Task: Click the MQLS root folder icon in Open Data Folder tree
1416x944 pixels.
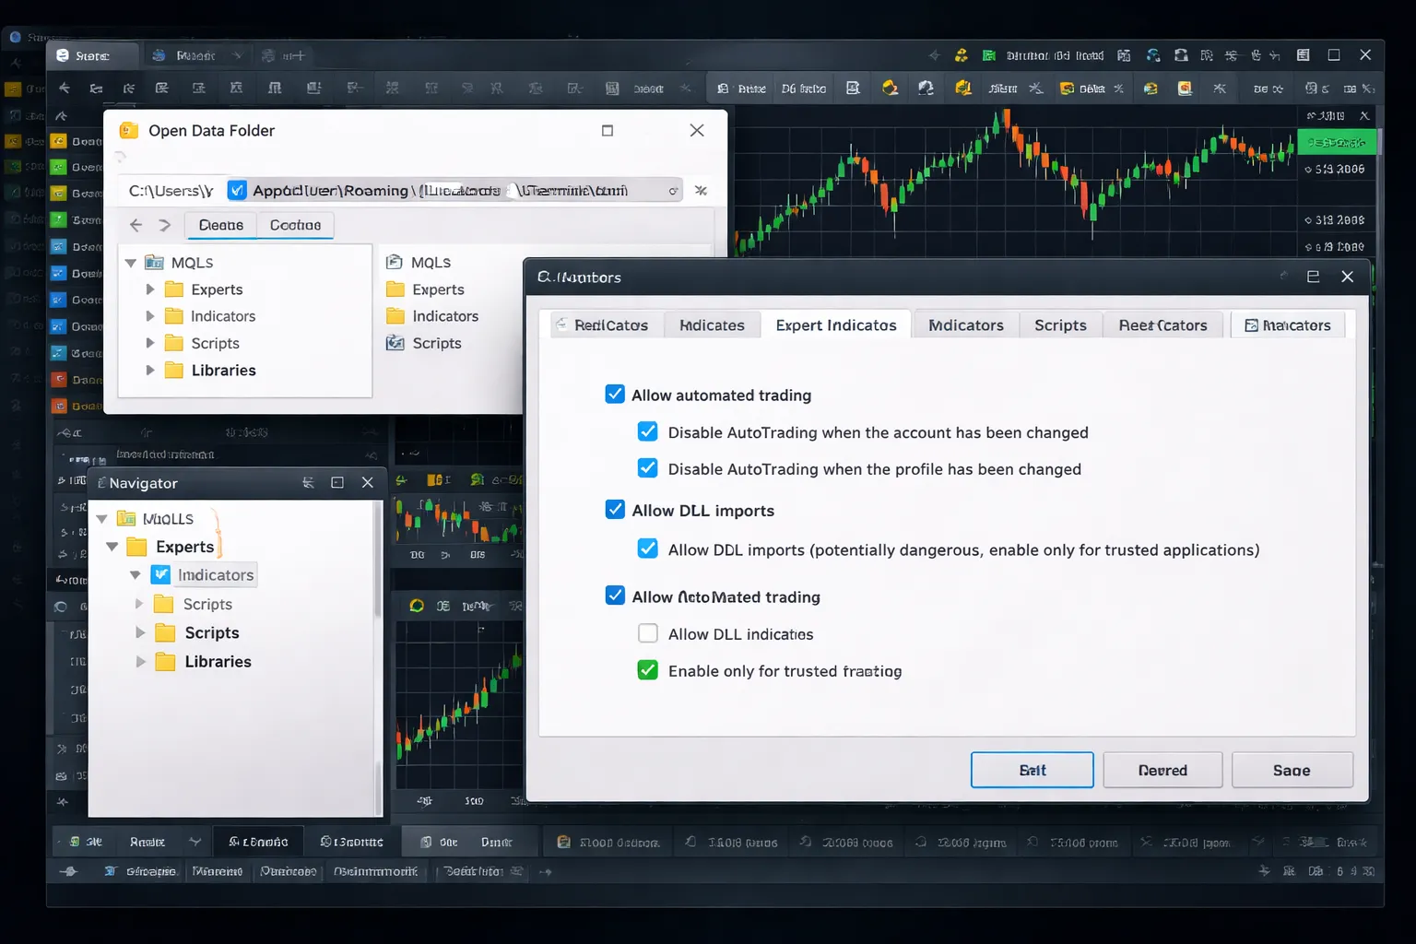Action: (x=155, y=262)
